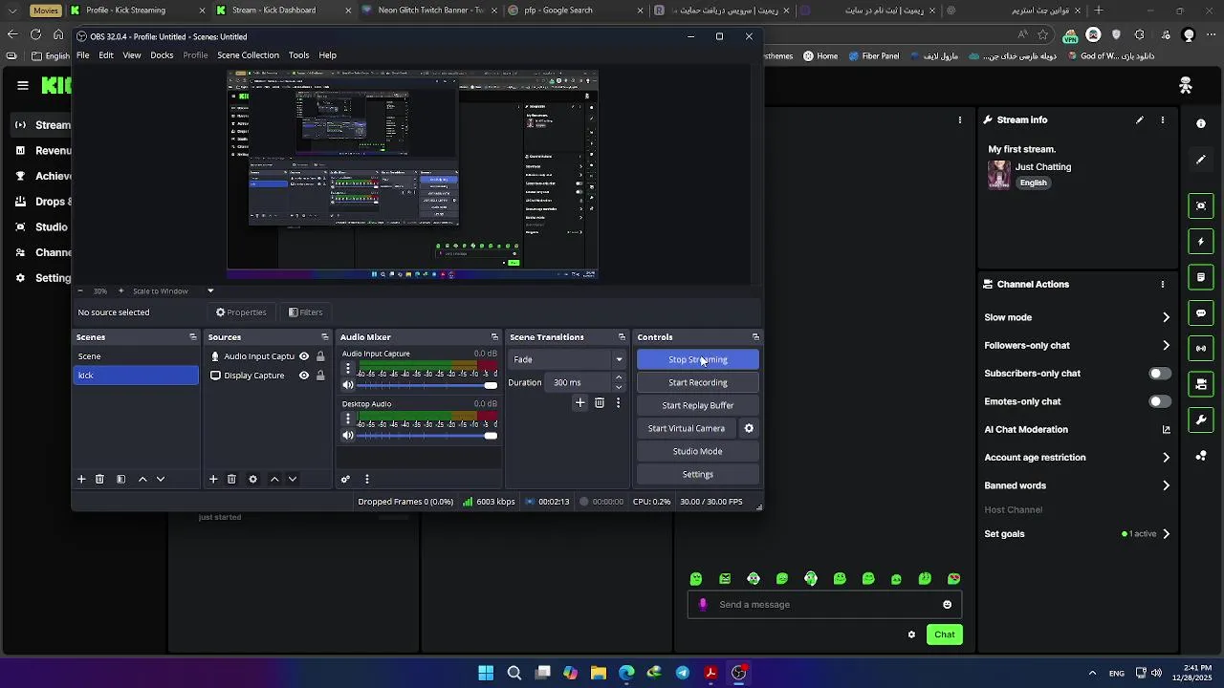Open transition properties three-dot menu

618,403
